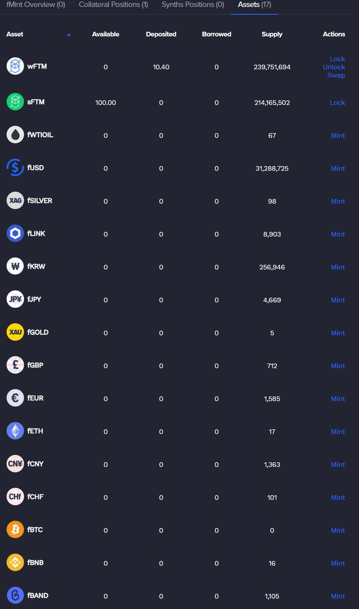Click the green sFTM token icon

(x=15, y=102)
